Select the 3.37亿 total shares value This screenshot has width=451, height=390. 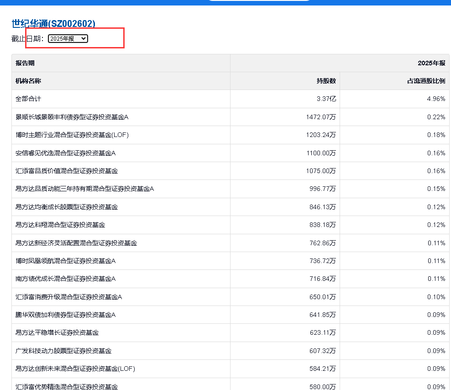click(326, 99)
